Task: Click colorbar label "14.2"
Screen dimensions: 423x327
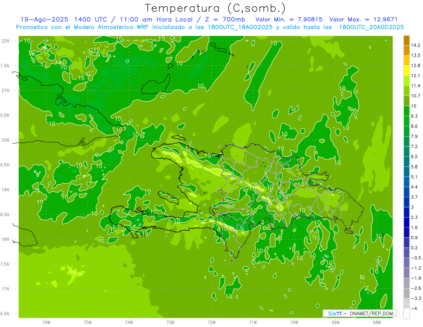Action: click(x=416, y=45)
